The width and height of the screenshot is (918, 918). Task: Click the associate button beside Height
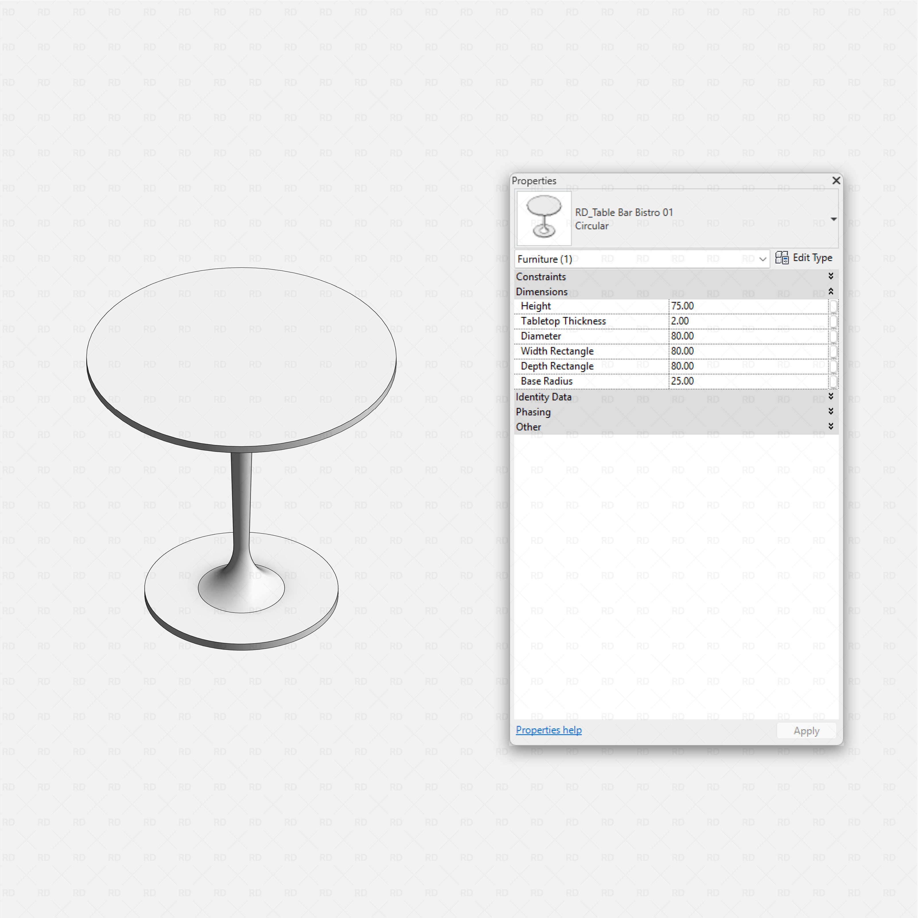(834, 306)
